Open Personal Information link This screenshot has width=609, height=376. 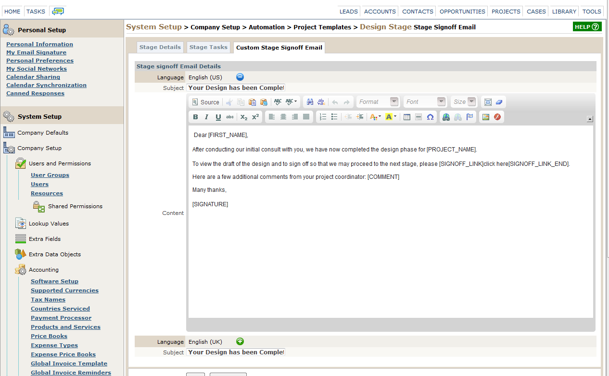pos(39,44)
